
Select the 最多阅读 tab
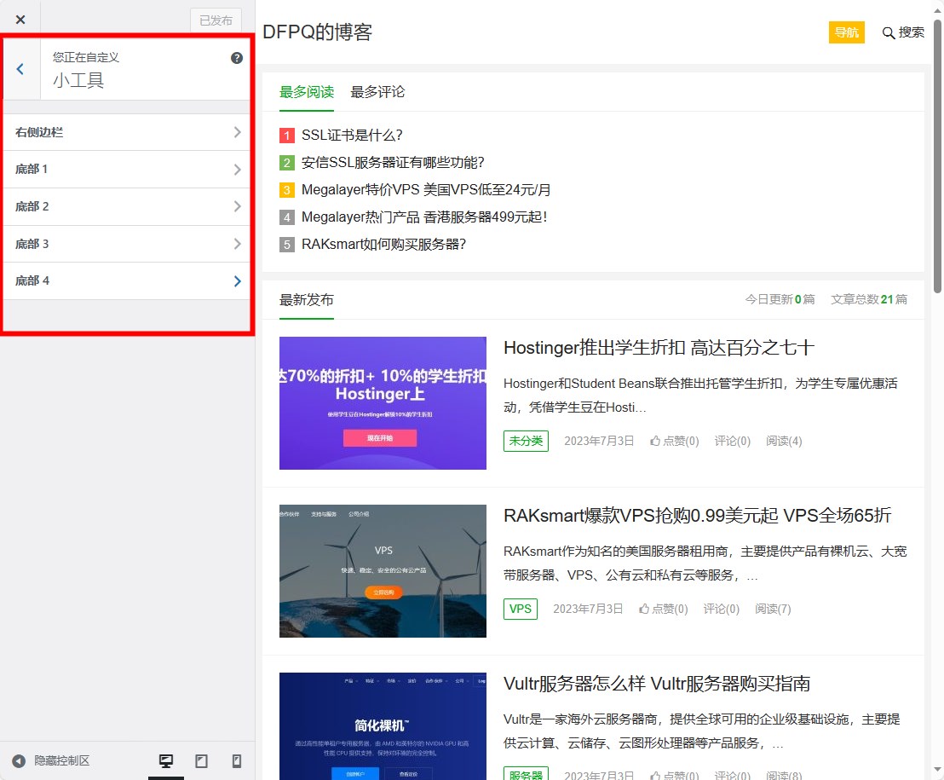coord(307,92)
